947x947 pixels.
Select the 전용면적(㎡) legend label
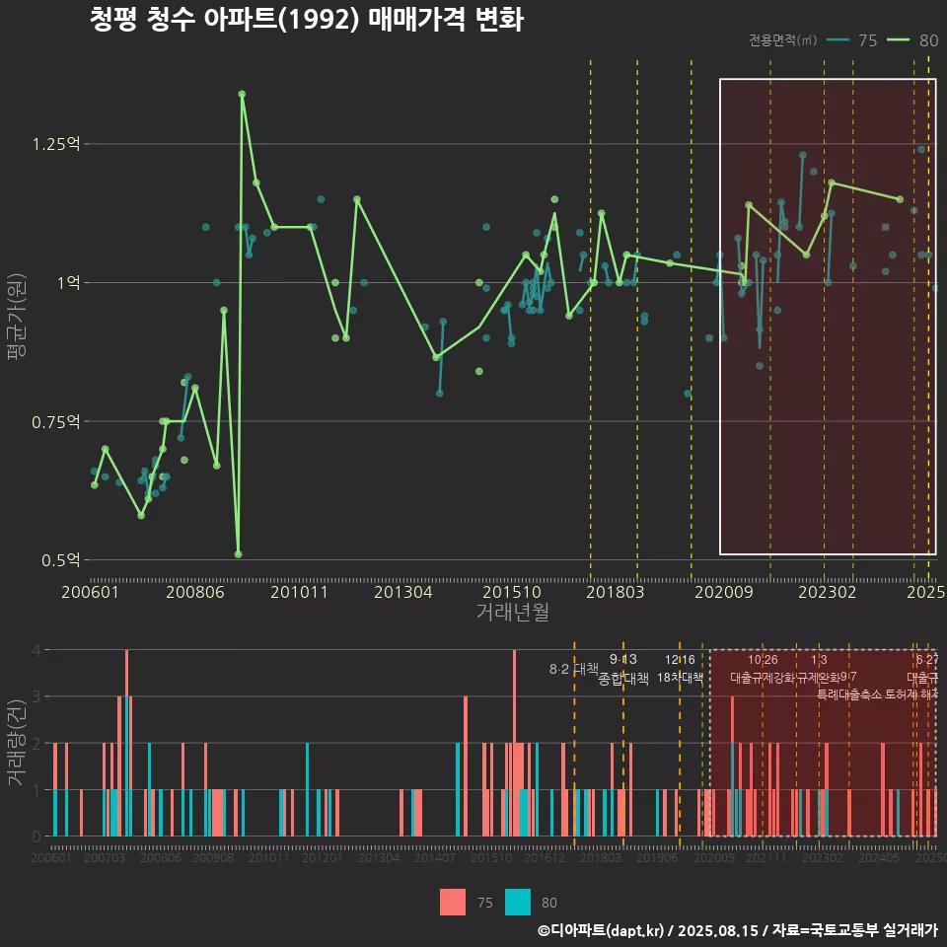(x=782, y=40)
